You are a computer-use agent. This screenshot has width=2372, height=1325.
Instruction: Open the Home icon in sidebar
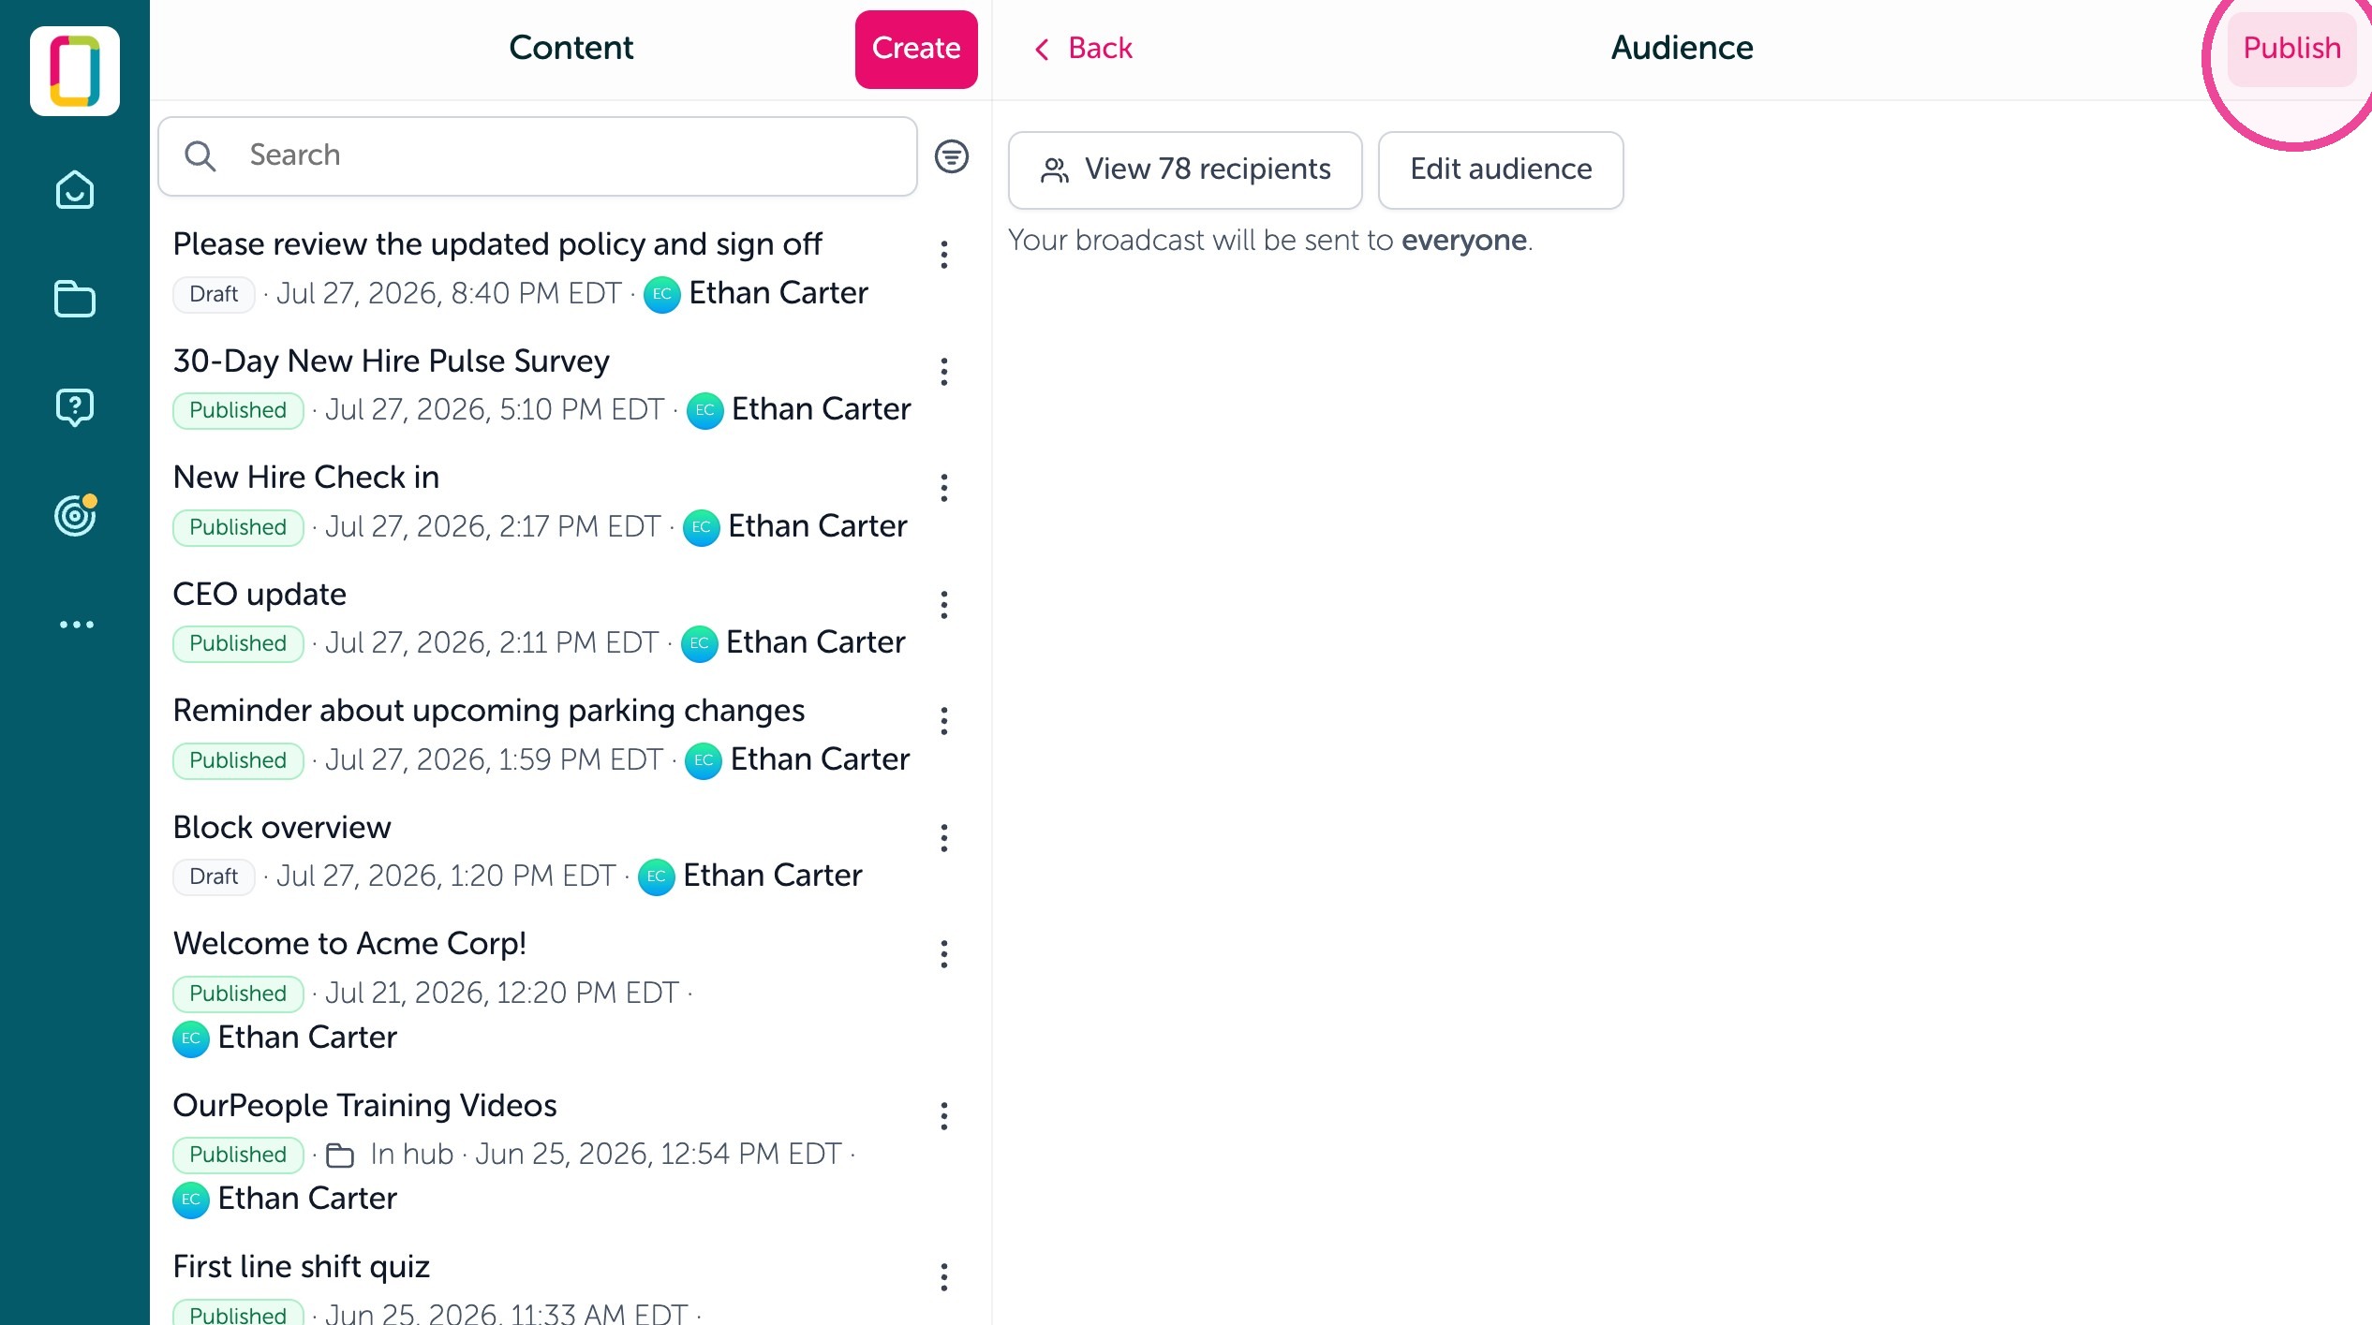[x=75, y=190]
